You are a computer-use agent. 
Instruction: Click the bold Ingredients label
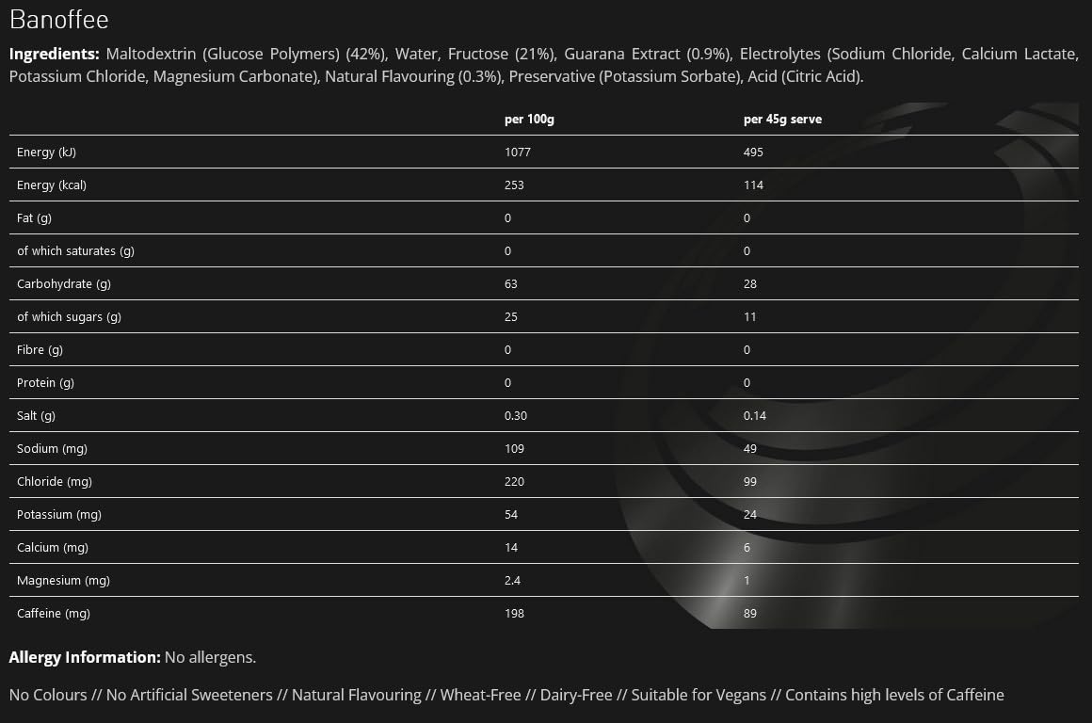point(54,54)
